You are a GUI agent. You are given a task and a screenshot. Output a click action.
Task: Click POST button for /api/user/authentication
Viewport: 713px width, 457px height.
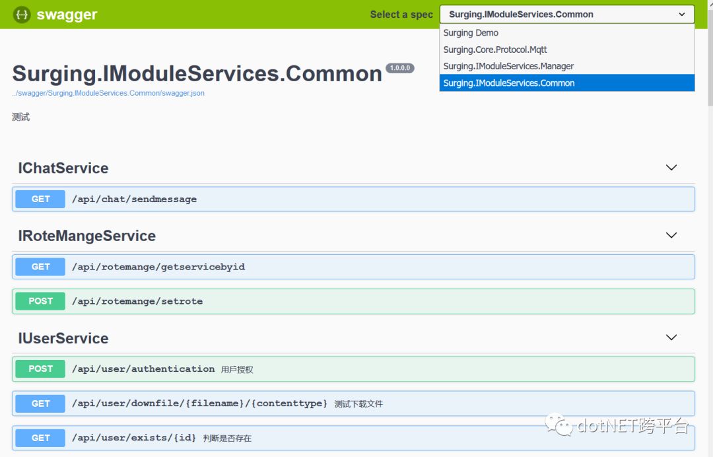click(x=40, y=369)
